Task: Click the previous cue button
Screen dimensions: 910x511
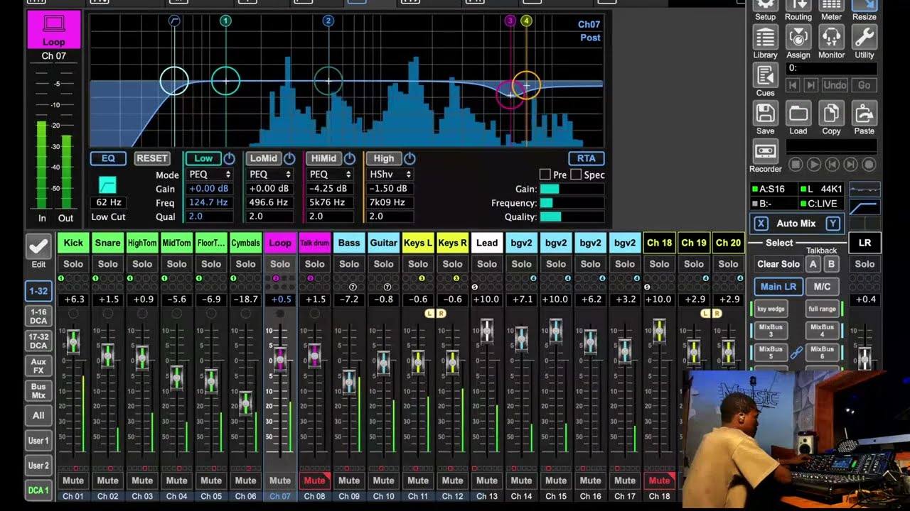Action: point(793,85)
